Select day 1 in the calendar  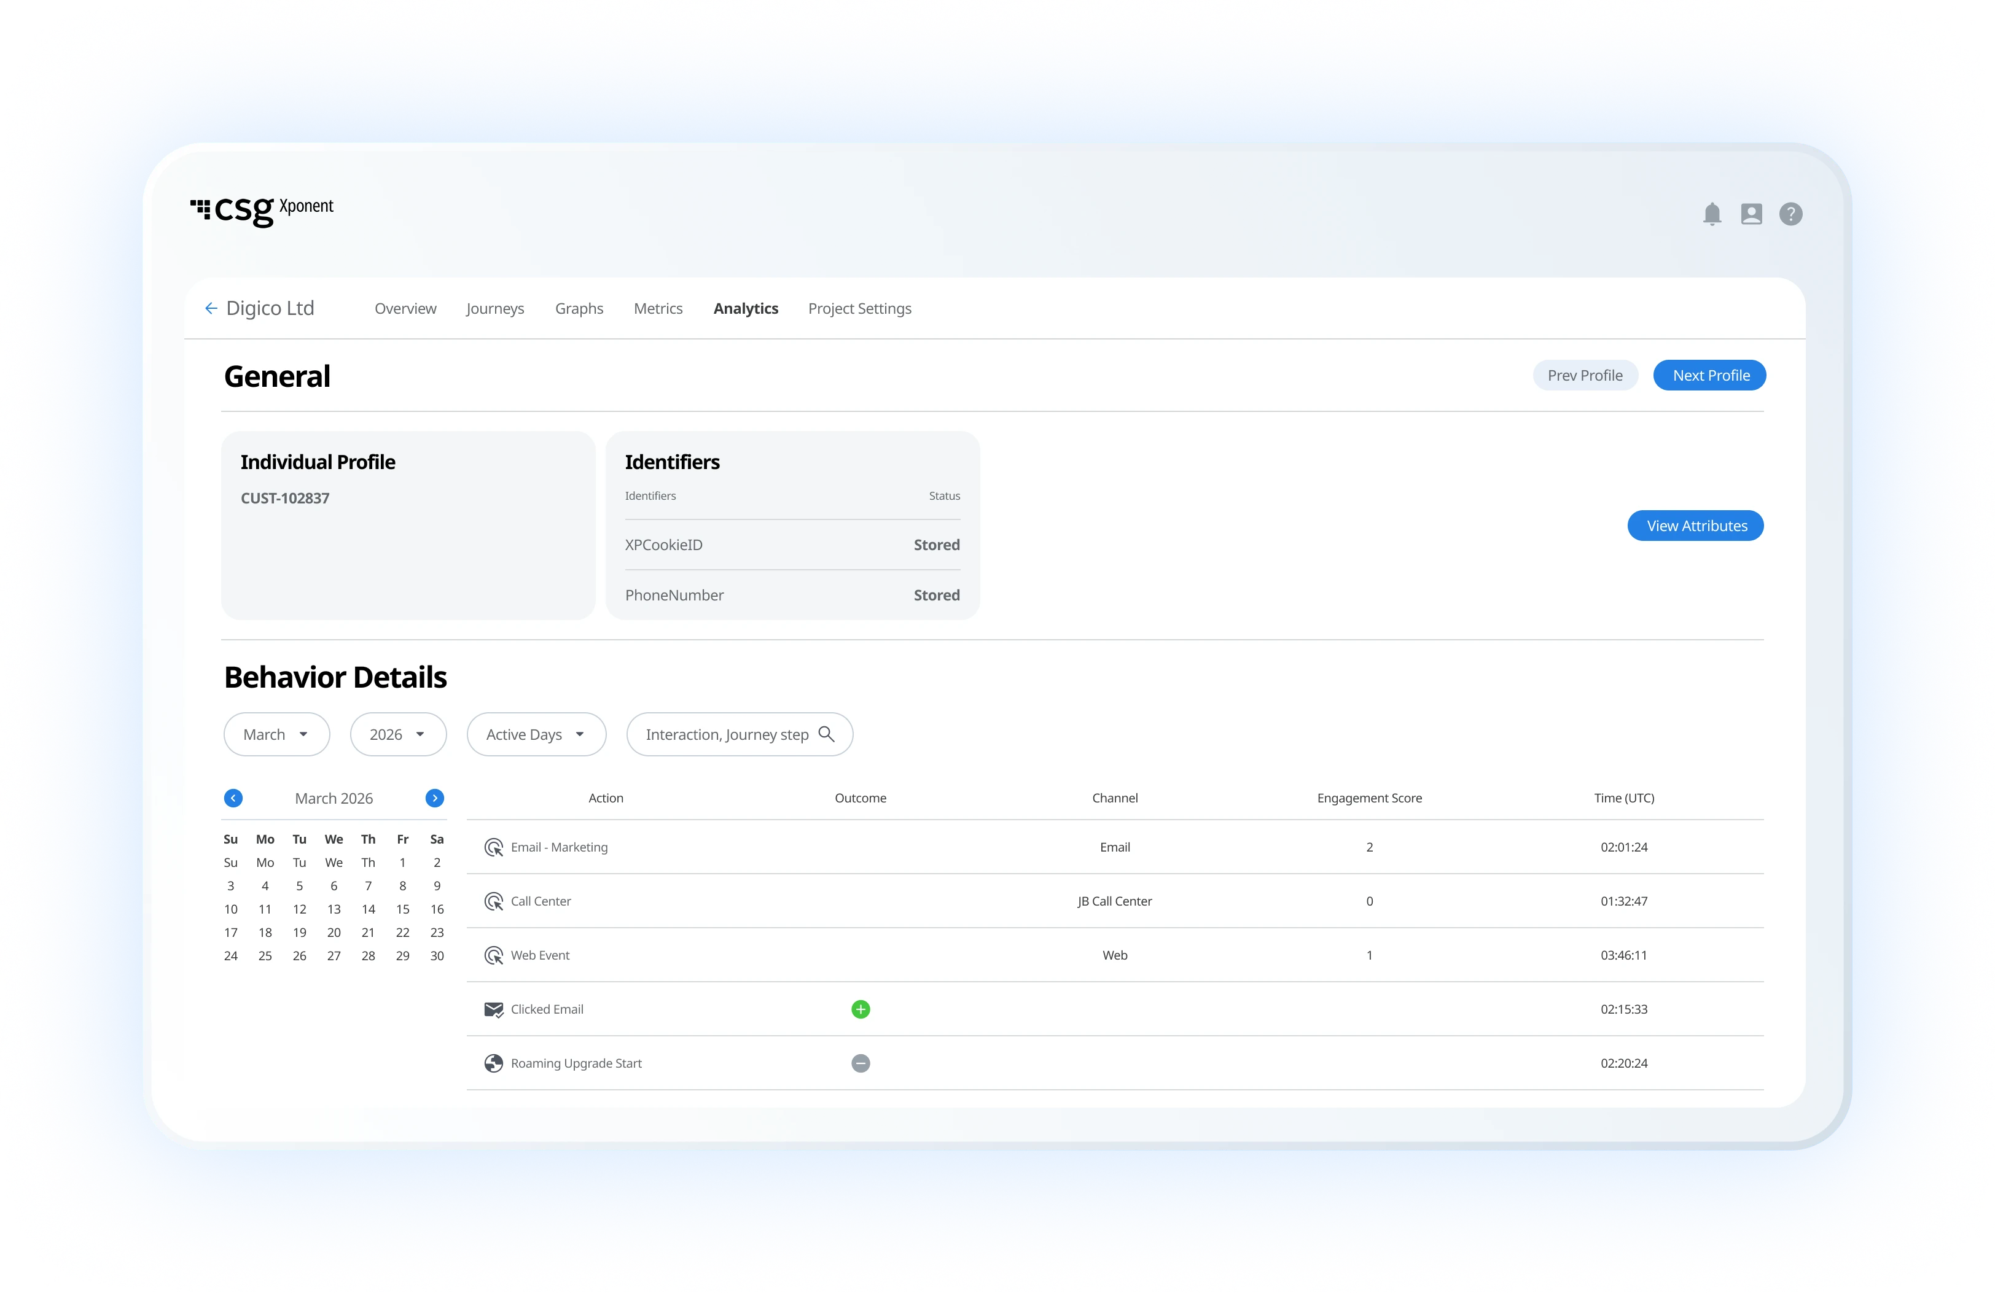(x=402, y=862)
